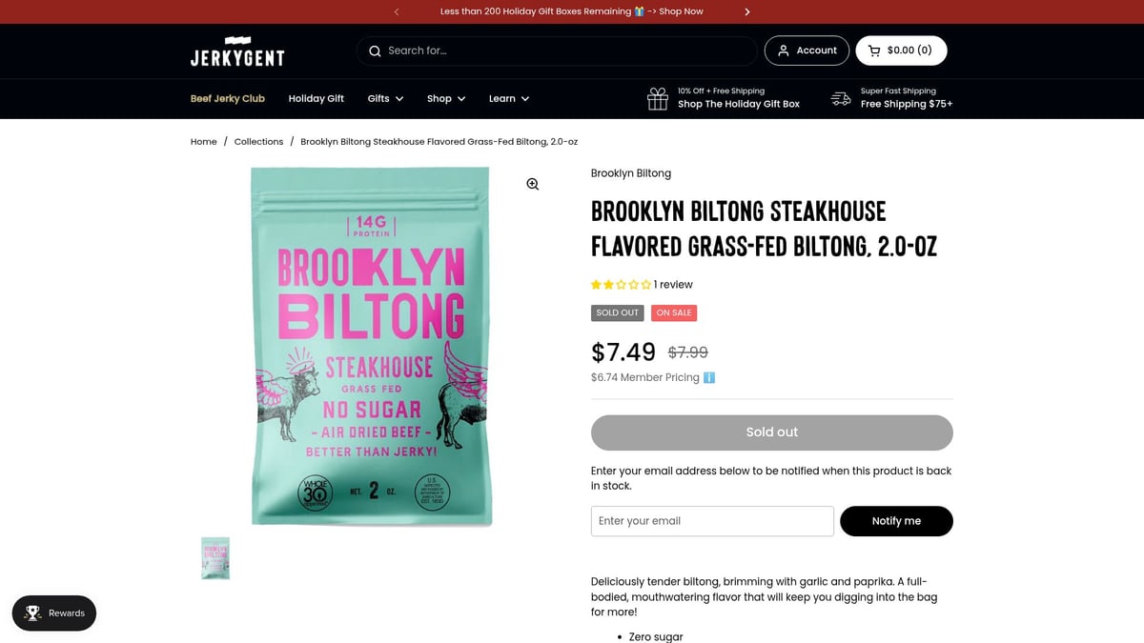Select the product thumbnail below the main image
The width and height of the screenshot is (1144, 643).
214,557
